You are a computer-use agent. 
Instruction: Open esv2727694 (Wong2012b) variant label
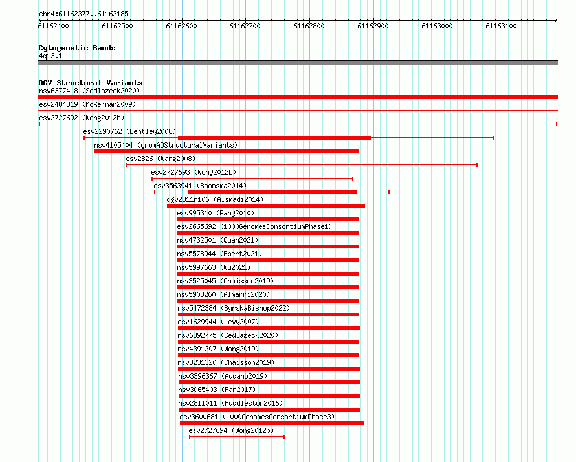pos(231,430)
